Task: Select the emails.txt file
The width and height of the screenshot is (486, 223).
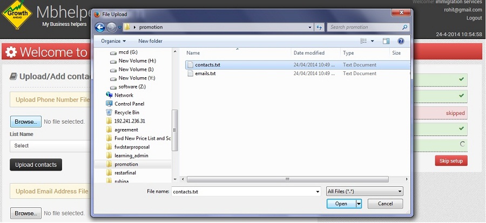Action: [x=205, y=73]
